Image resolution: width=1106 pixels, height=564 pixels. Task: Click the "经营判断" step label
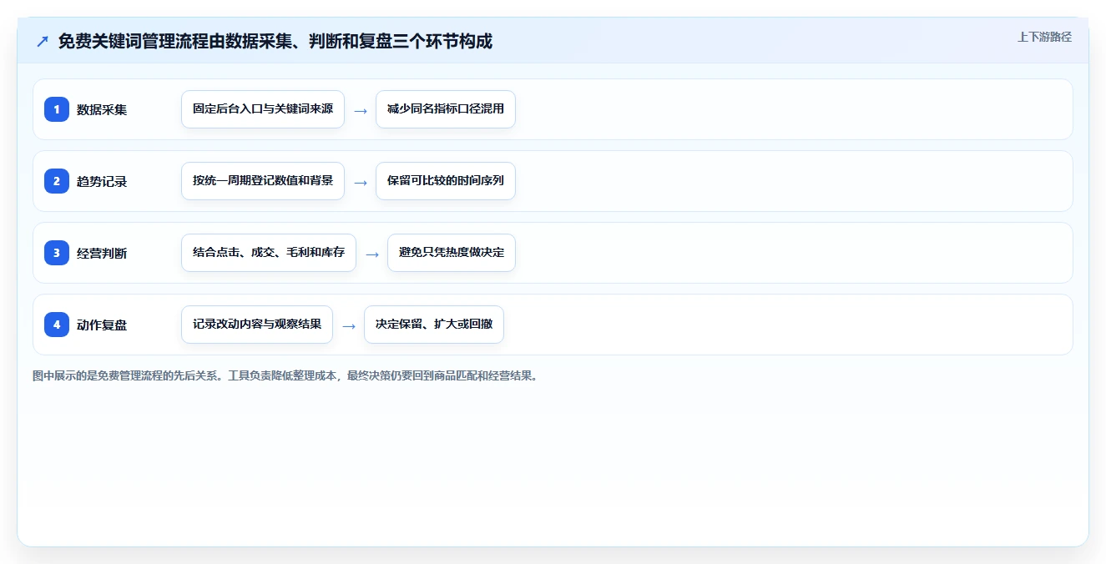point(102,253)
